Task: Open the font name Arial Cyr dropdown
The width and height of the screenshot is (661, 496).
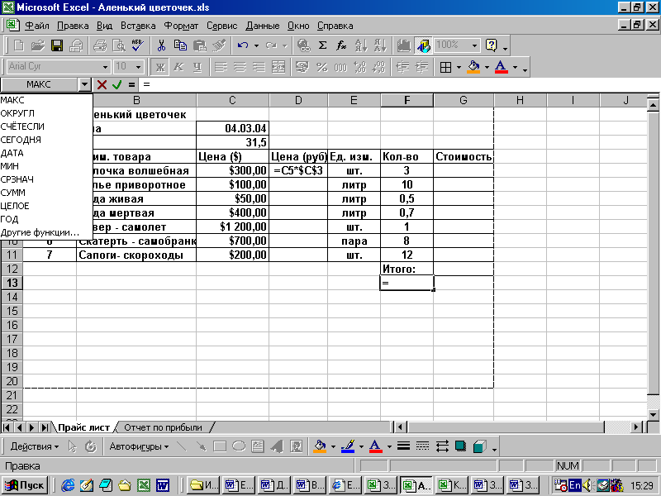Action: (105, 67)
